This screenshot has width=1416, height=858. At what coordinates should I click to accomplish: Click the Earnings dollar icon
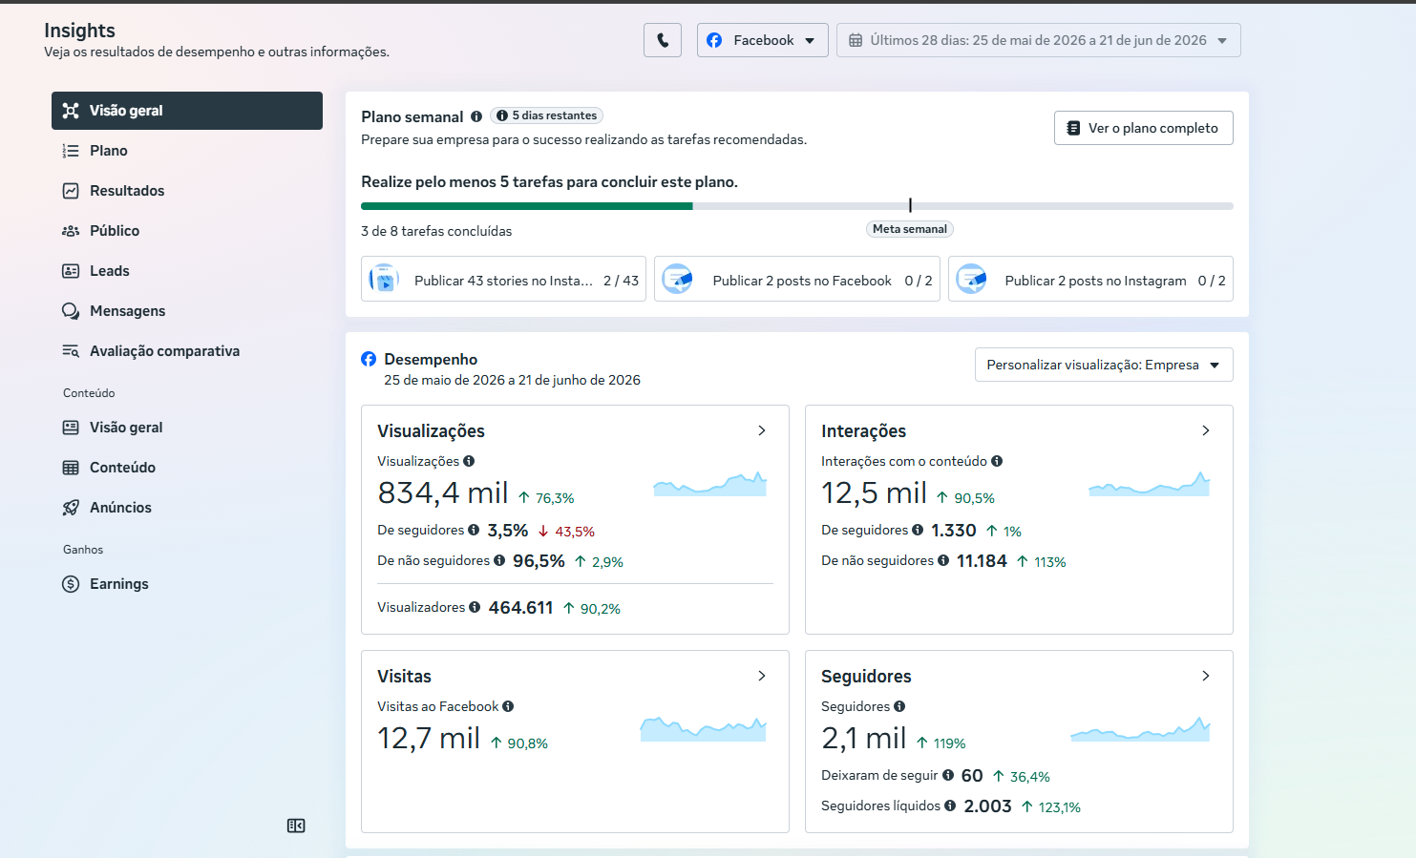click(71, 584)
